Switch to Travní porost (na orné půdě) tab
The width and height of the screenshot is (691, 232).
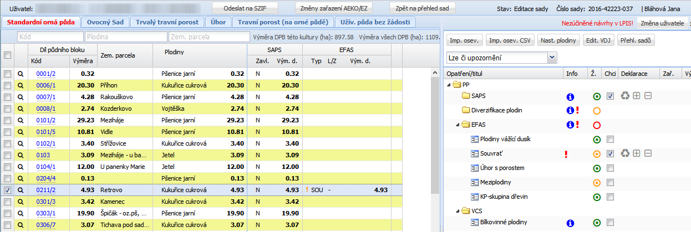pos(283,22)
